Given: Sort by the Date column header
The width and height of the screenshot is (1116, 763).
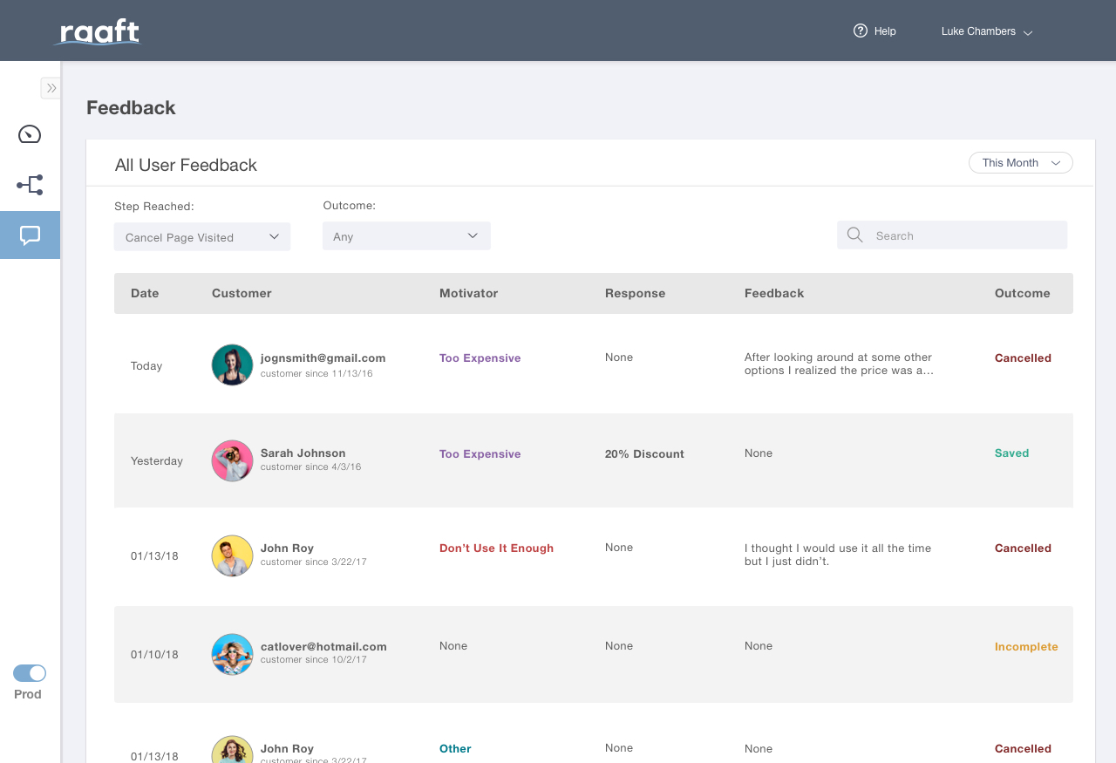Looking at the screenshot, I should click(x=145, y=293).
